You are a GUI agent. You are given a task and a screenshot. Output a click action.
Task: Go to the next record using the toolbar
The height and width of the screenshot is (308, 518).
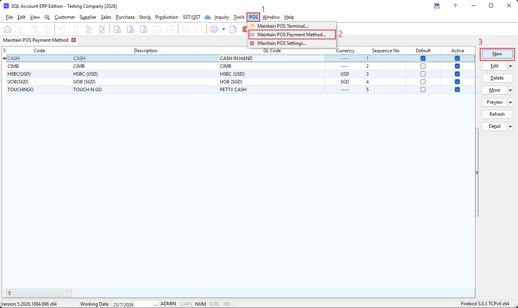89,29
